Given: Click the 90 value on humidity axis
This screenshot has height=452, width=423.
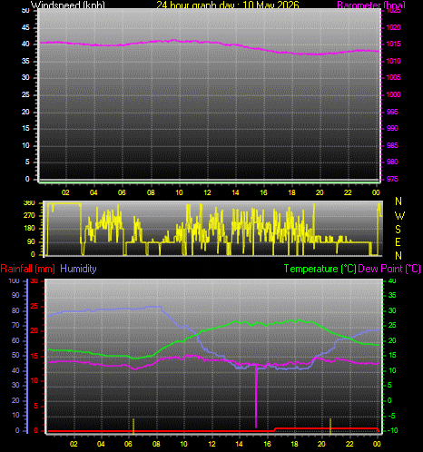Looking at the screenshot, I should (15, 295).
